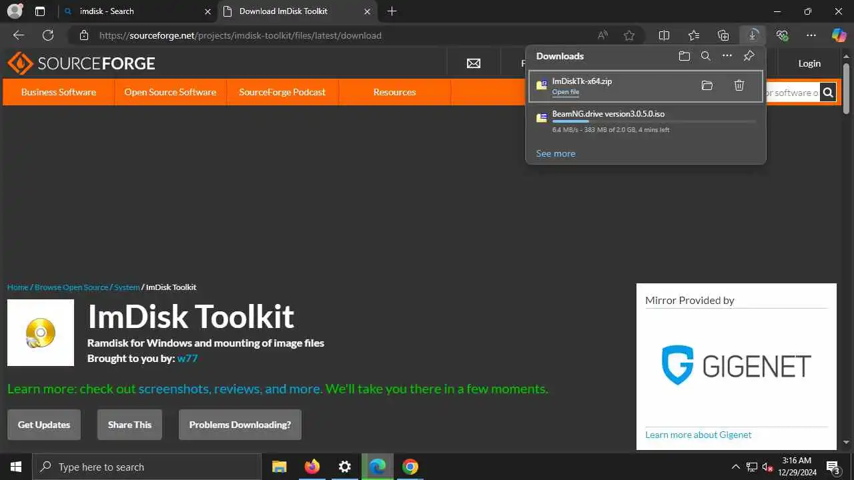Viewport: 854px width, 480px height.
Task: Open Google Chrome from the taskbar
Action: coord(410,467)
